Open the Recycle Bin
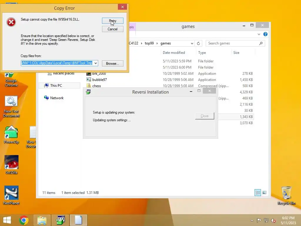 click(286, 195)
